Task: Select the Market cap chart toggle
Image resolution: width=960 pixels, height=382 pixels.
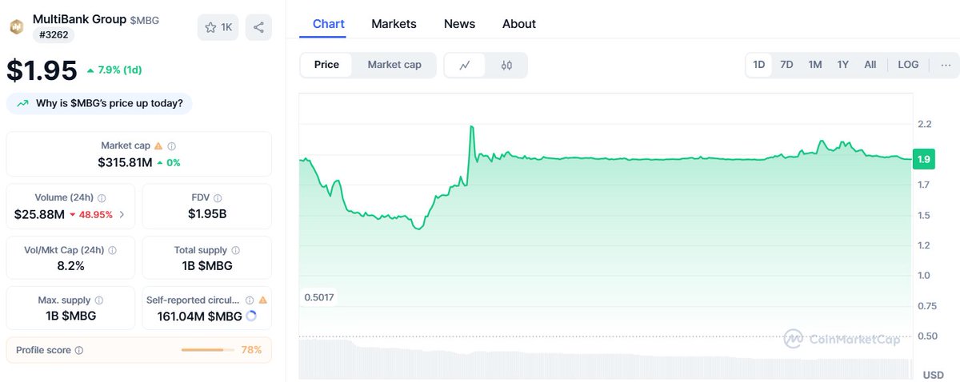Action: (394, 65)
